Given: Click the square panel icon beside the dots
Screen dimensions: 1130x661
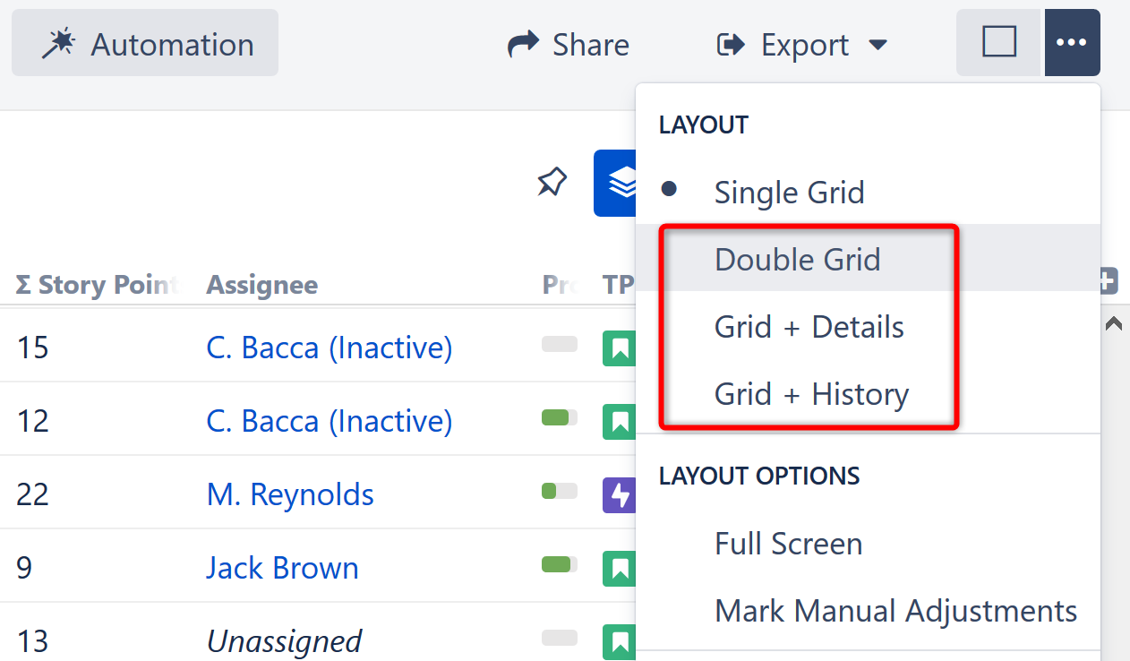Looking at the screenshot, I should click(998, 41).
